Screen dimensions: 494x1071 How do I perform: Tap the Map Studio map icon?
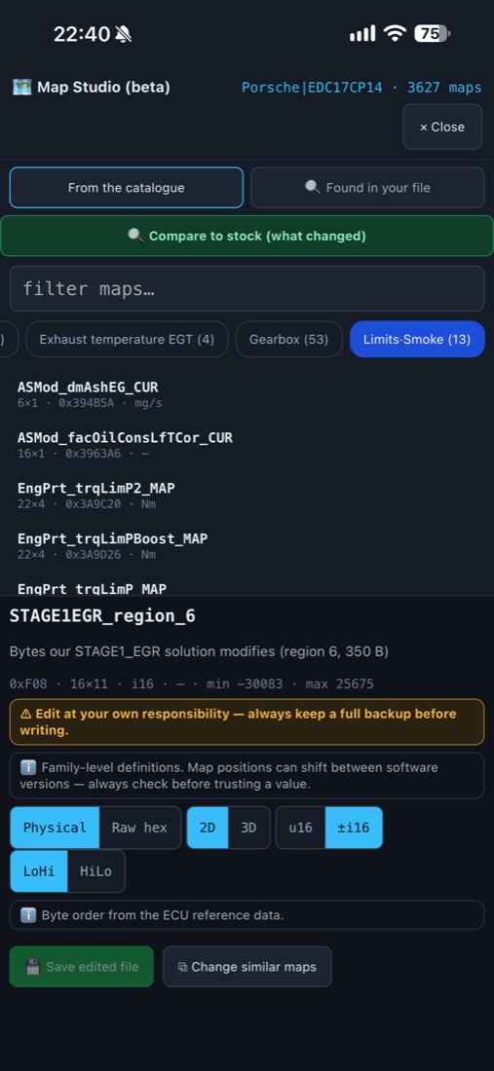[x=21, y=88]
